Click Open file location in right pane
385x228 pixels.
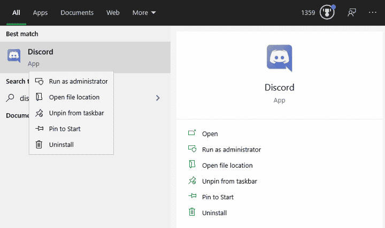click(227, 165)
